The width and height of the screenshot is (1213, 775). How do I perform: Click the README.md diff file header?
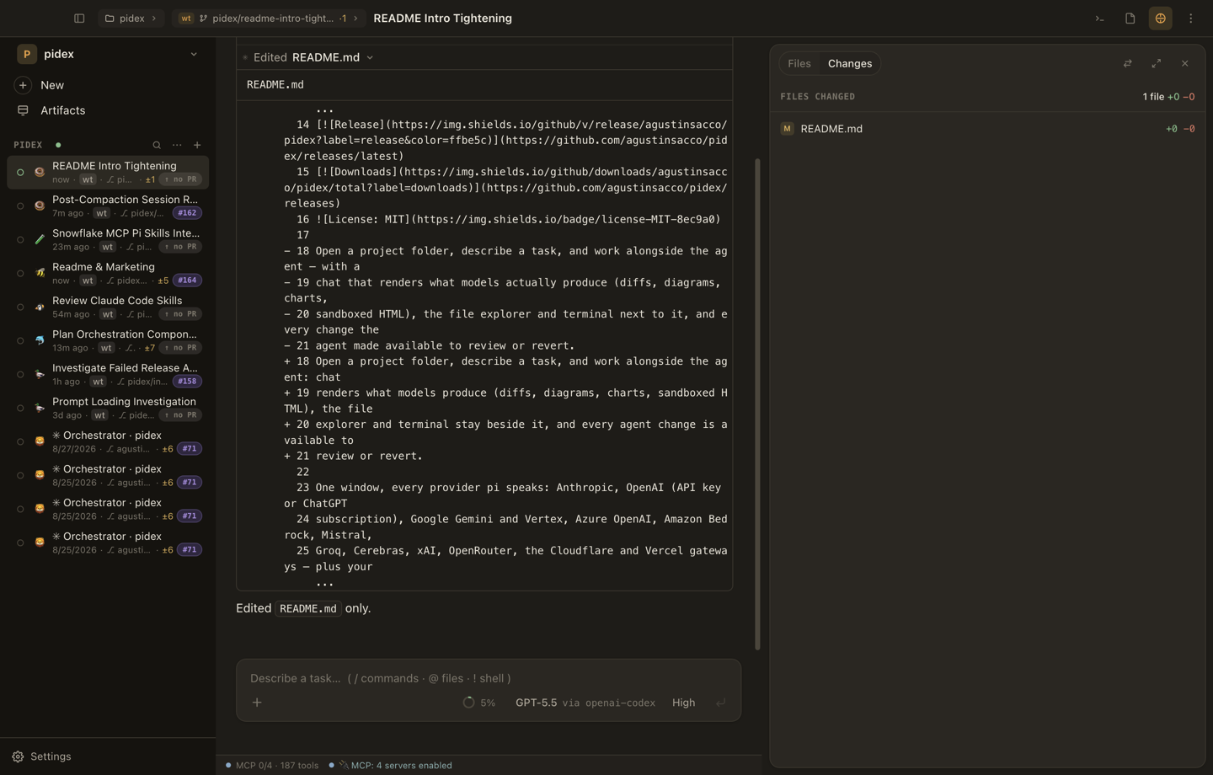coord(484,85)
